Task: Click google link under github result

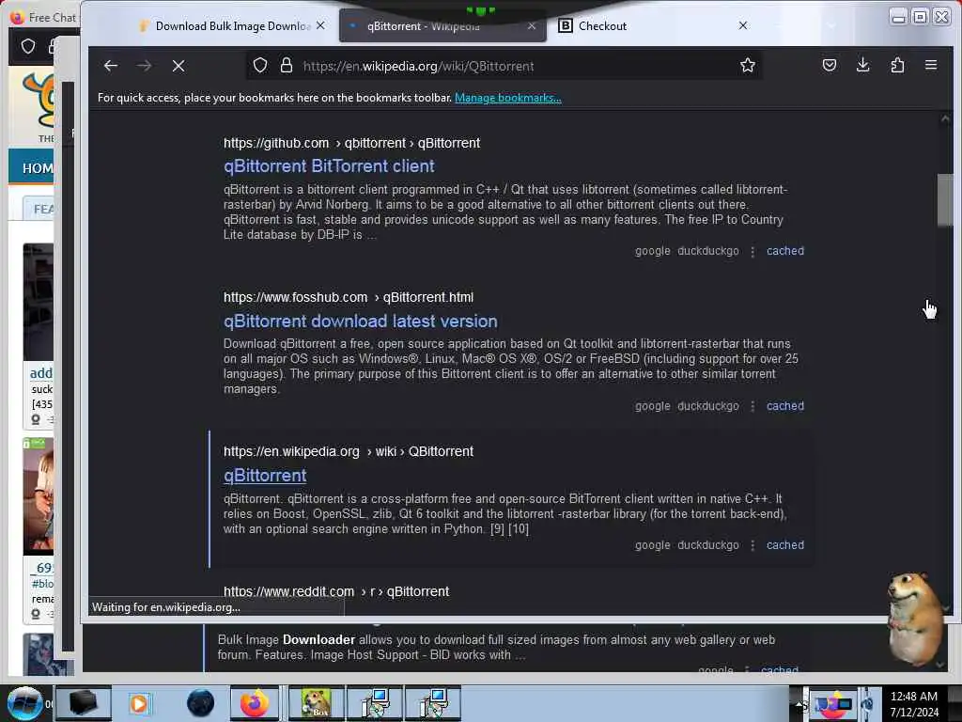Action: point(653,250)
